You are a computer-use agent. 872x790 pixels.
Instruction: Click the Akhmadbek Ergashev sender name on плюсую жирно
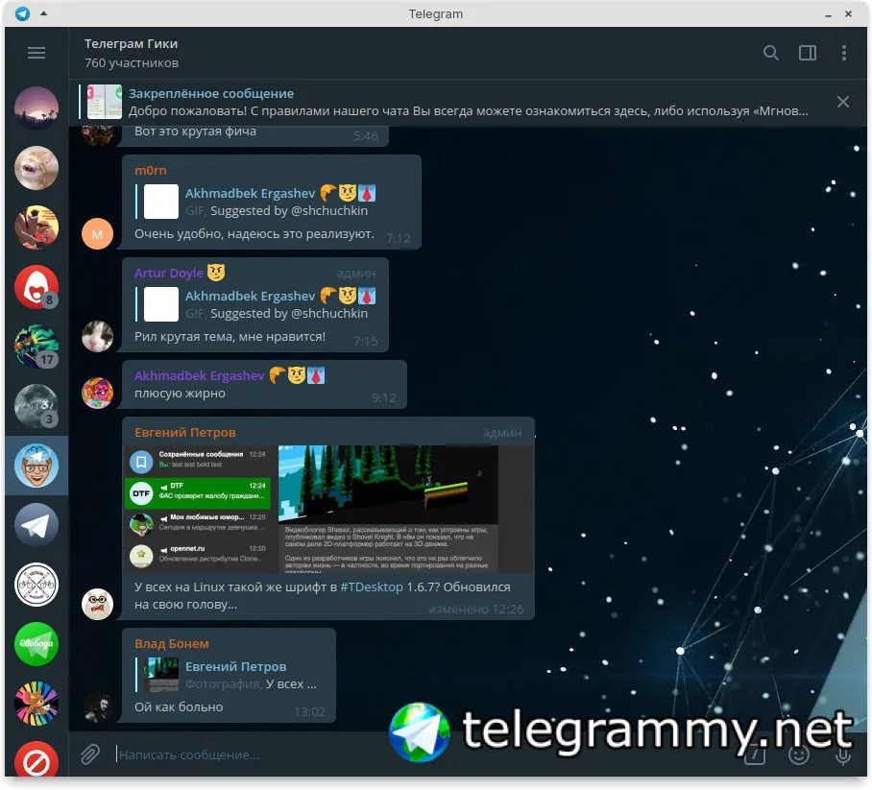[199, 376]
